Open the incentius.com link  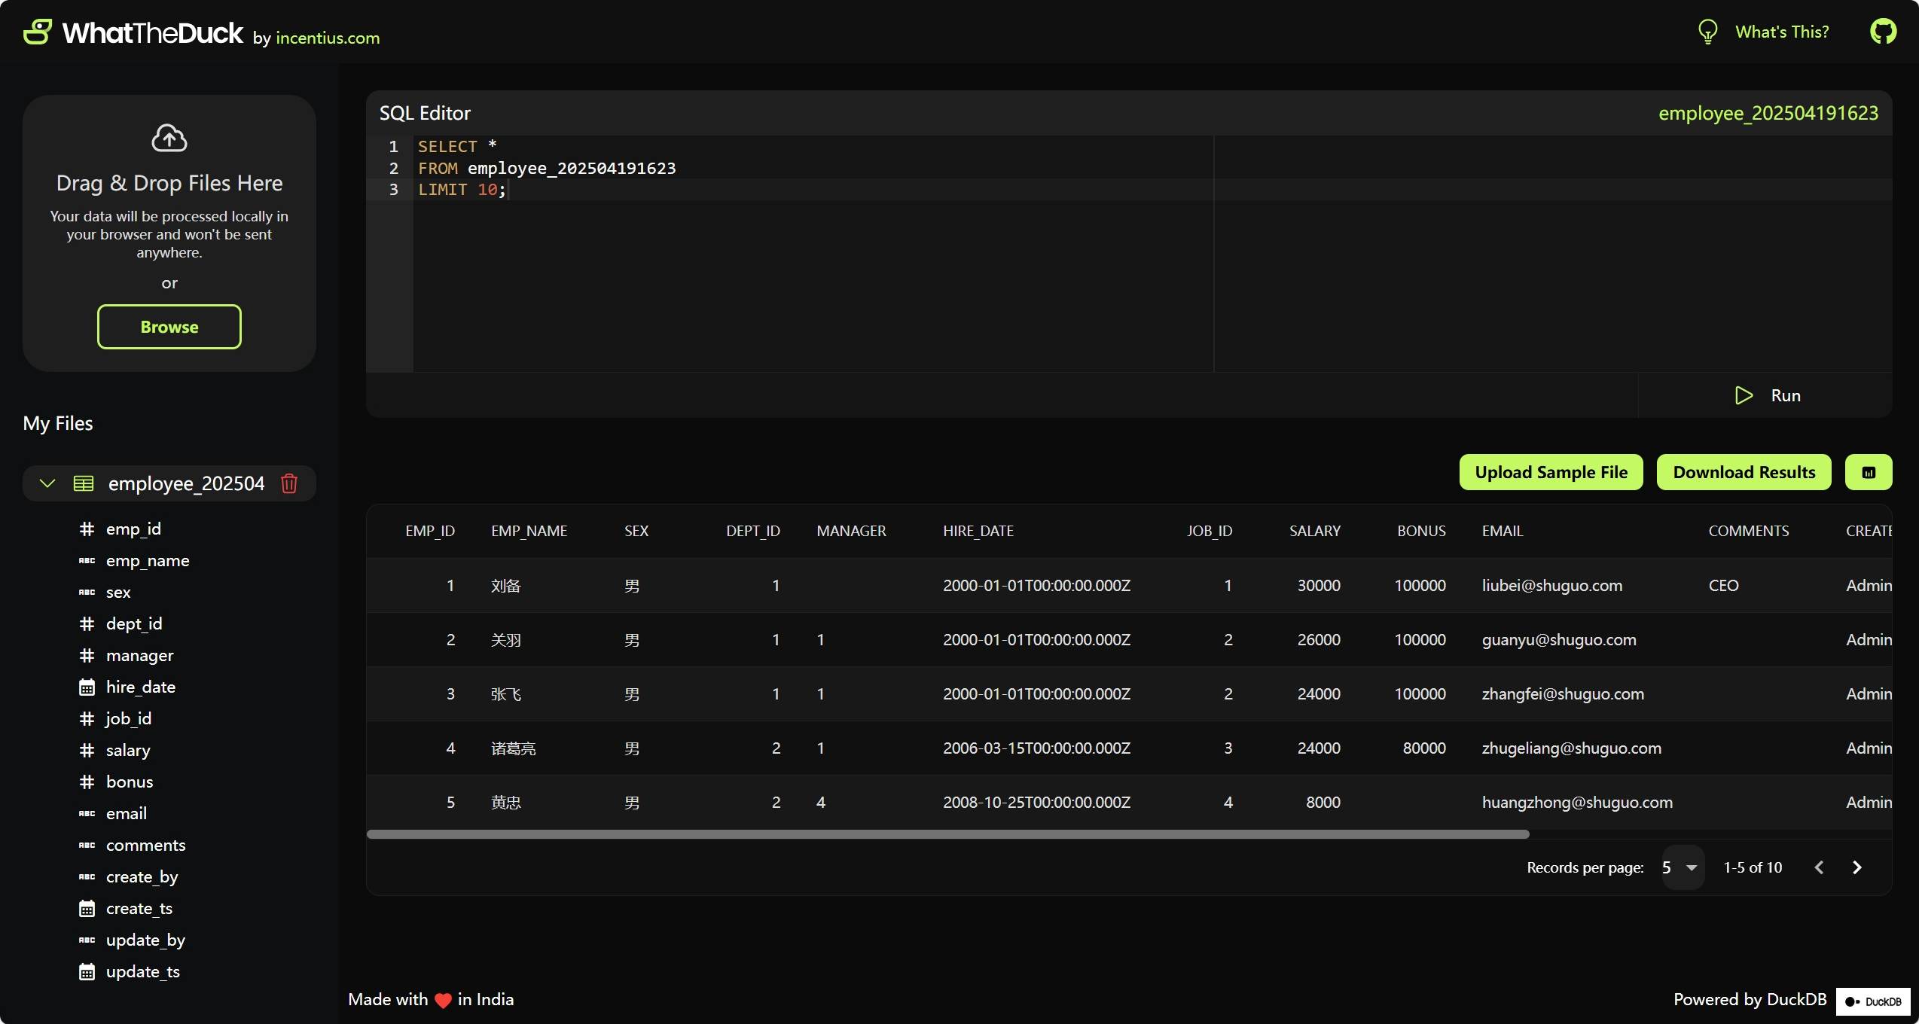(328, 38)
